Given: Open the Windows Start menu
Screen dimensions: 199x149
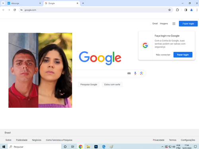Looking at the screenshot, I should point(4,147).
